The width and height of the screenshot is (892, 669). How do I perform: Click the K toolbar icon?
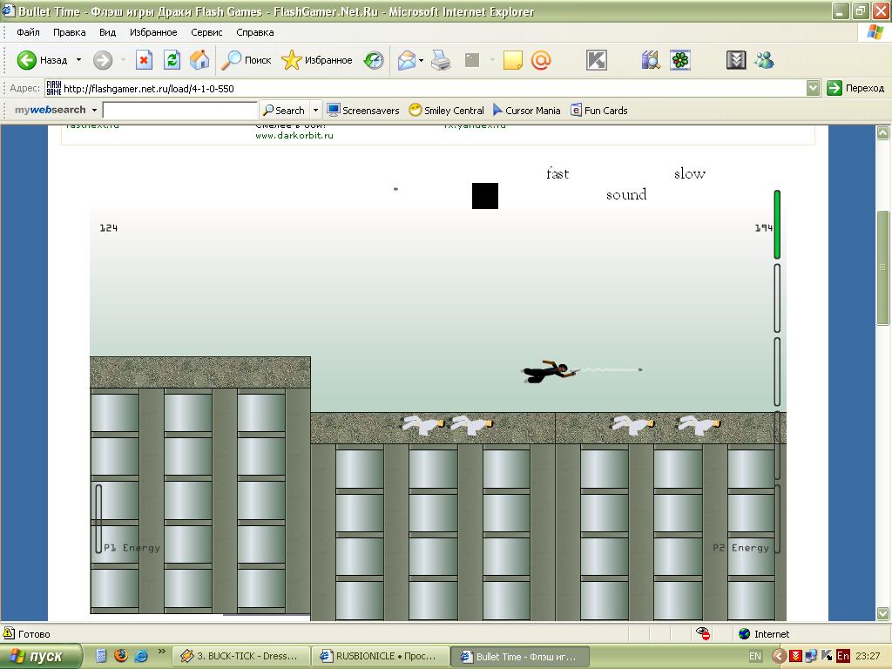[x=596, y=60]
